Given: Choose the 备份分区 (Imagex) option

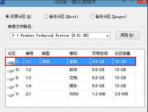Looking at the screenshot, I should [x=92, y=17].
